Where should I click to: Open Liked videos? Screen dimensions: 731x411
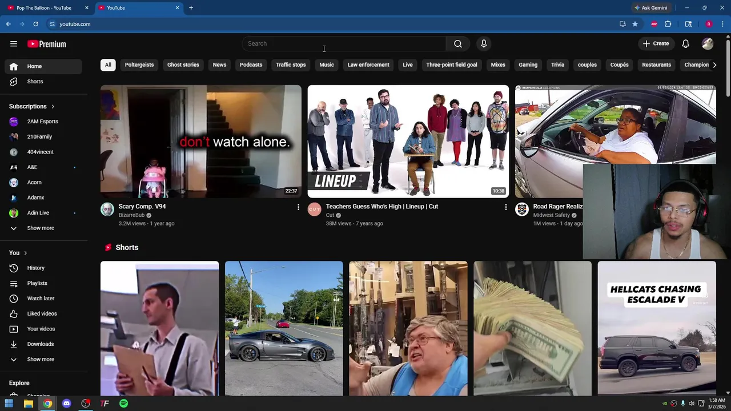pos(43,313)
